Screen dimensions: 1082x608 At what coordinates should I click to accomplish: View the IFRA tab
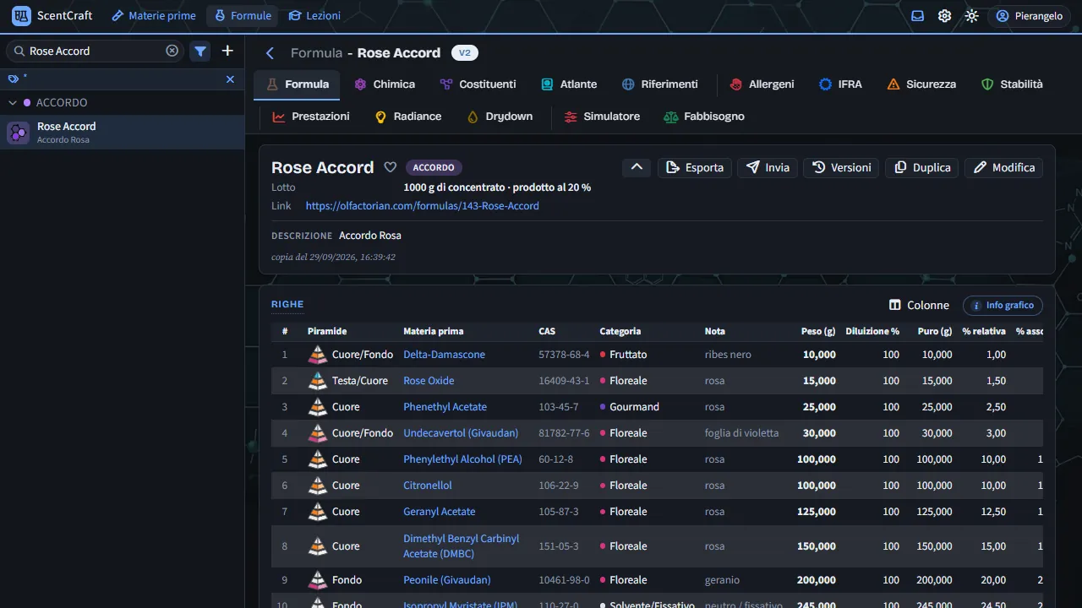point(840,84)
